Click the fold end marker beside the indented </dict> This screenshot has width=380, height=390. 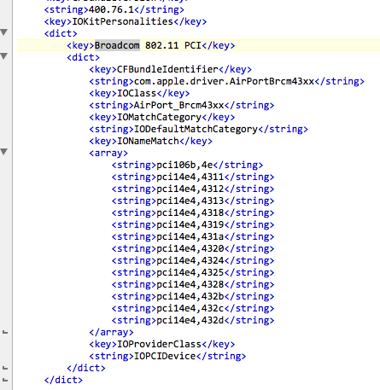(x=5, y=368)
